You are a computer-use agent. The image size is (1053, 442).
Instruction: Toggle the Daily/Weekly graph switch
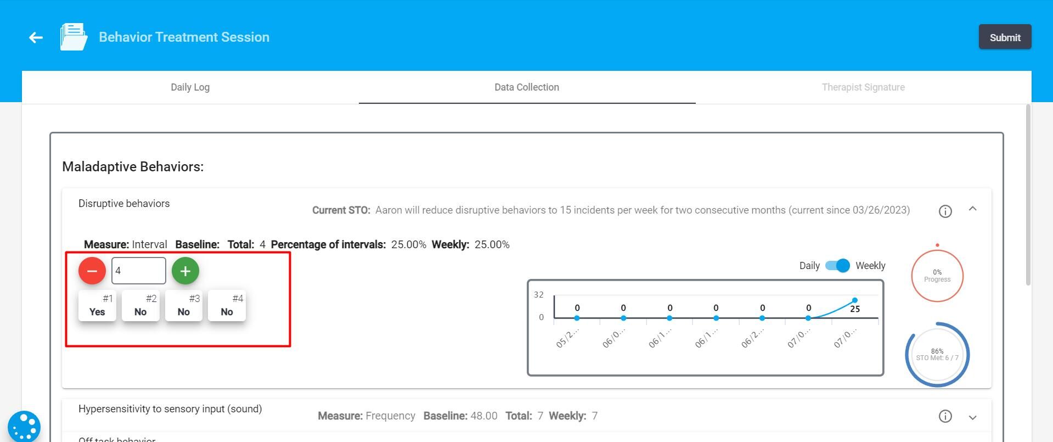click(838, 266)
